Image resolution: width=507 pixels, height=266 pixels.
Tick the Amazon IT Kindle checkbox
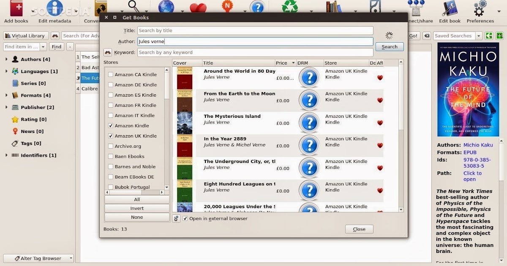(x=111, y=116)
